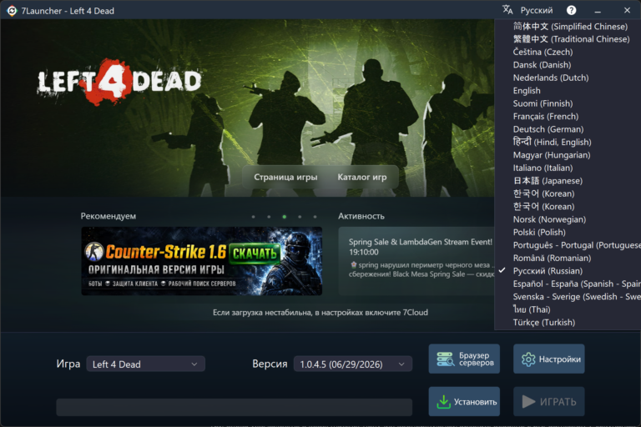
Task: Click the Рекомендуем heading
Action: coord(109,216)
